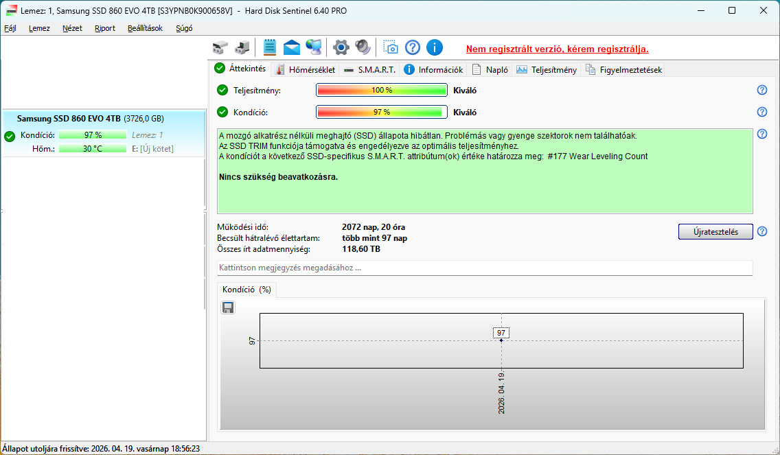This screenshot has width=780, height=455.
Task: Click help icon next to Újratesztelés button
Action: point(761,231)
